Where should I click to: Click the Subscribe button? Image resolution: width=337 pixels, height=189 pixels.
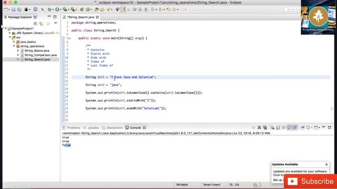[x=311, y=182]
